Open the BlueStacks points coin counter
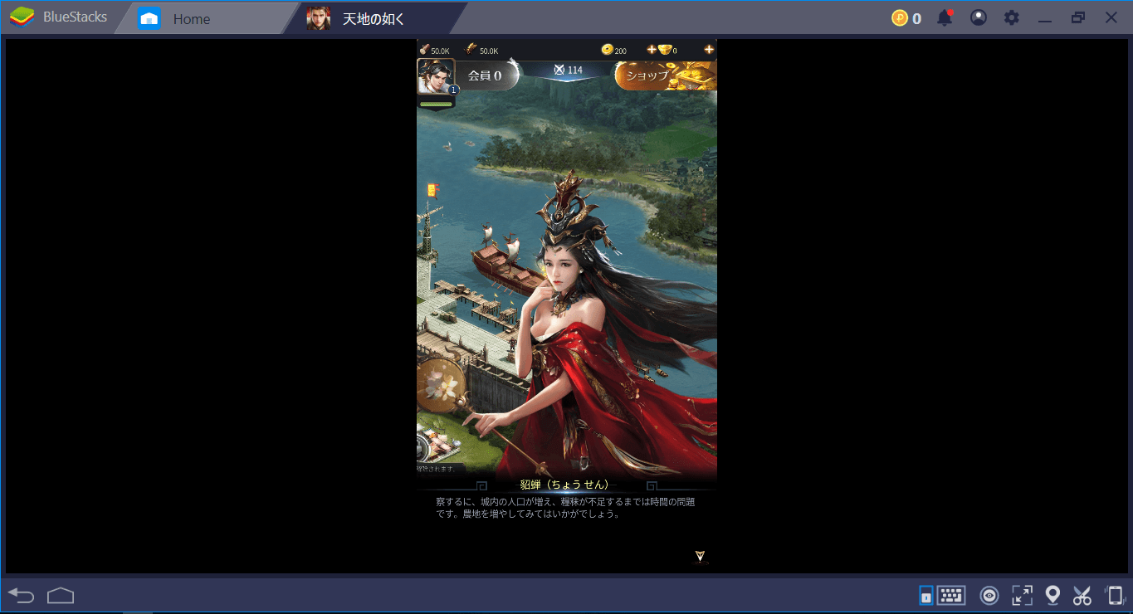This screenshot has width=1133, height=614. (906, 17)
